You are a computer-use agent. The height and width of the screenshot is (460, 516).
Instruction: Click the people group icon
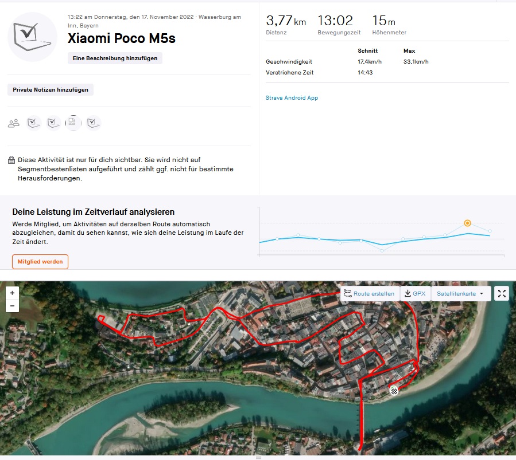tap(14, 123)
